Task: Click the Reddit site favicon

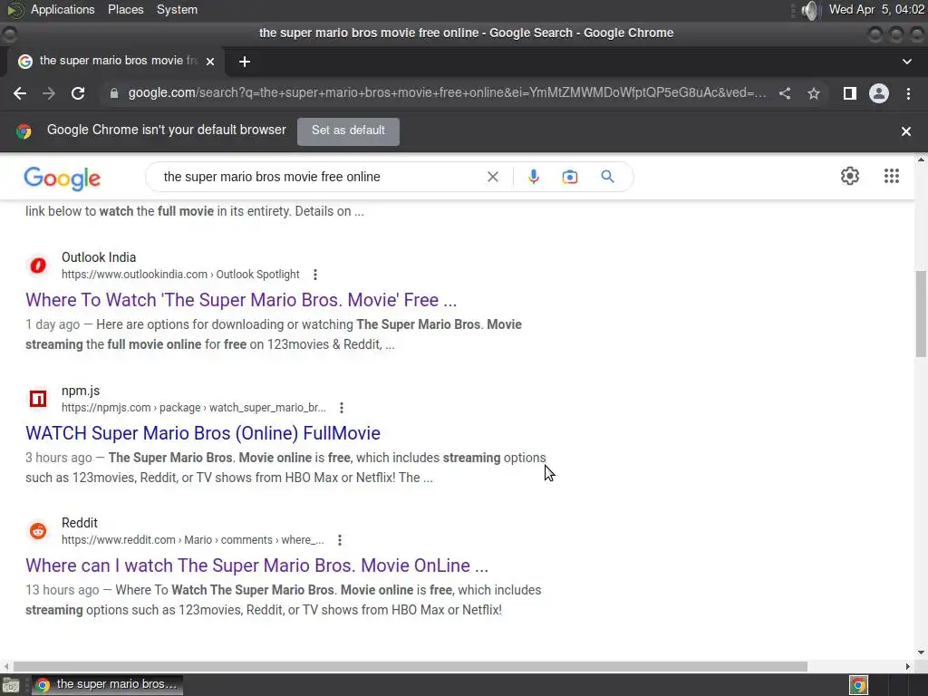Action: pos(38,531)
